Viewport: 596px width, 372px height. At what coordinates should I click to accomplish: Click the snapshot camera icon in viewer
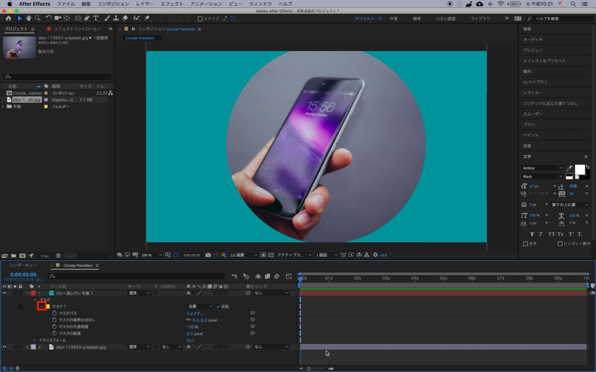[208, 255]
